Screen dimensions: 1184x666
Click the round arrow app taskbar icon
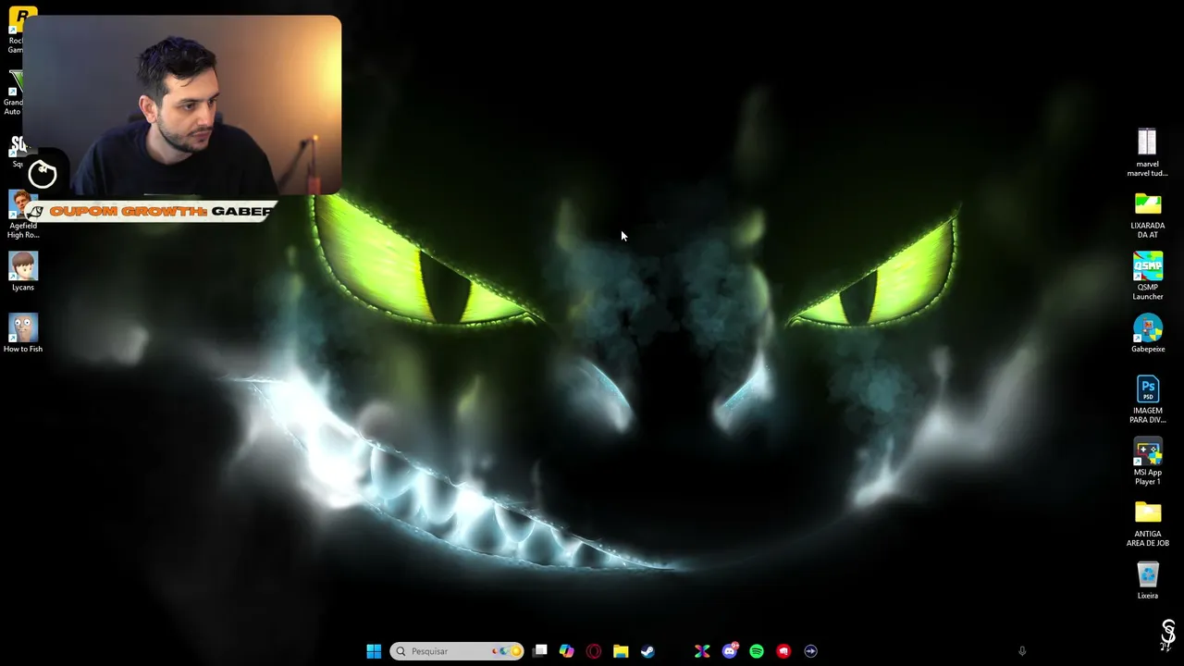pyautogui.click(x=810, y=651)
